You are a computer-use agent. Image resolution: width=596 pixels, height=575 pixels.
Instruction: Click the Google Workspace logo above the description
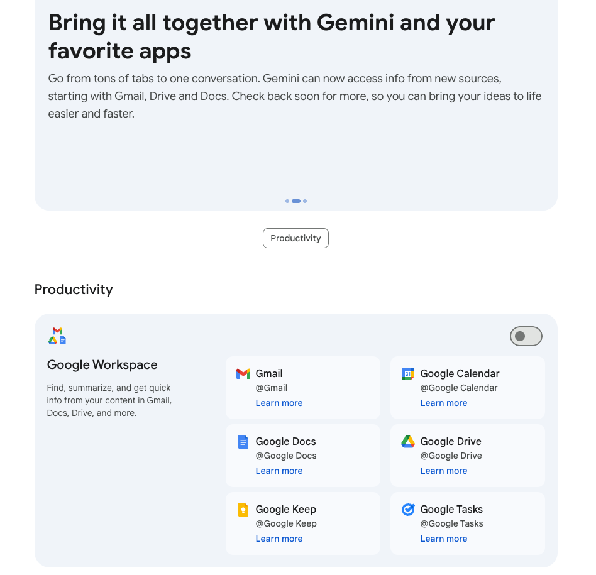pyautogui.click(x=57, y=336)
